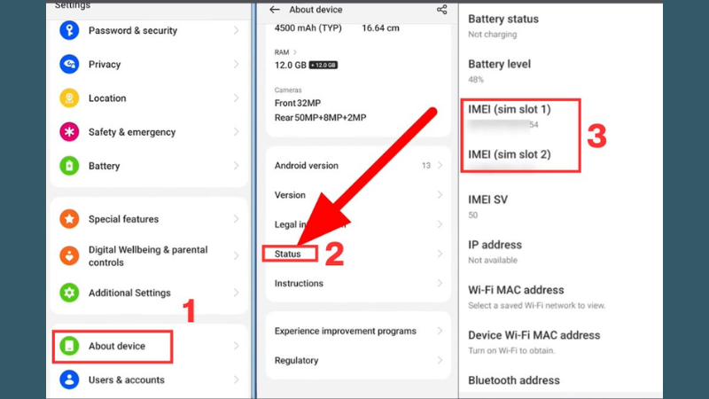
Task: Tap the Additional Settings gear icon
Action: [69, 293]
